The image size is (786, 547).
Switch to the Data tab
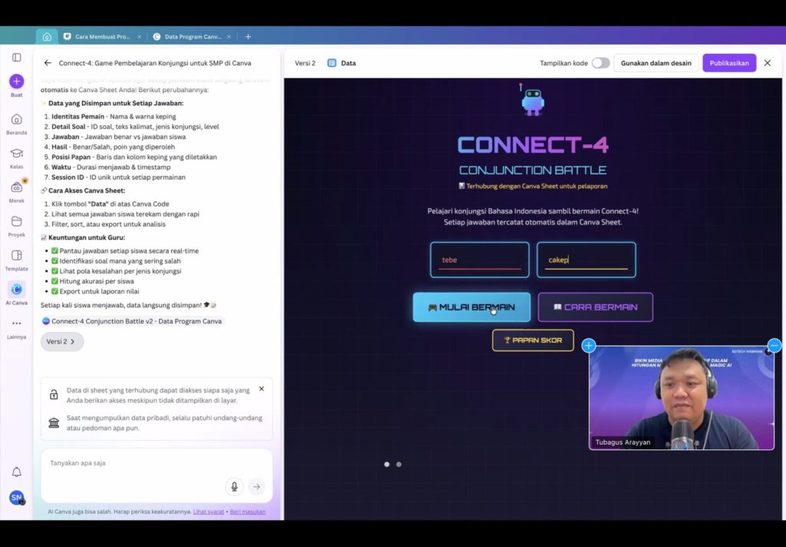coord(342,63)
